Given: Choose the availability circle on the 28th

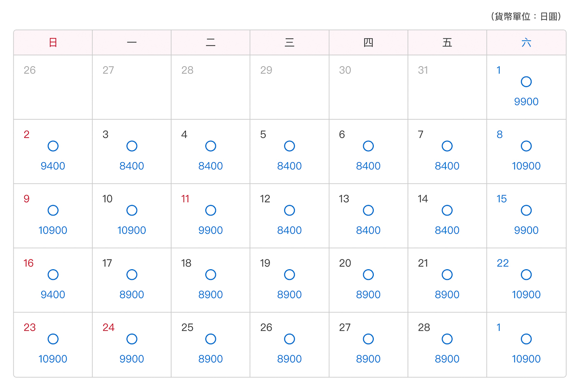Looking at the screenshot, I should [447, 339].
